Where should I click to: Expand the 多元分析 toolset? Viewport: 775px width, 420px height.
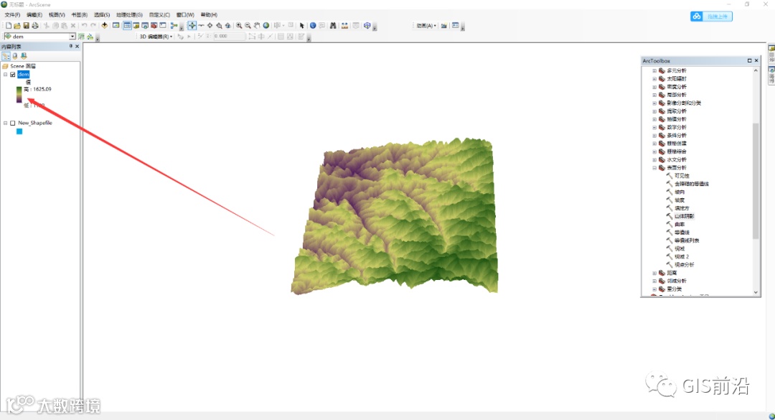[x=654, y=71]
